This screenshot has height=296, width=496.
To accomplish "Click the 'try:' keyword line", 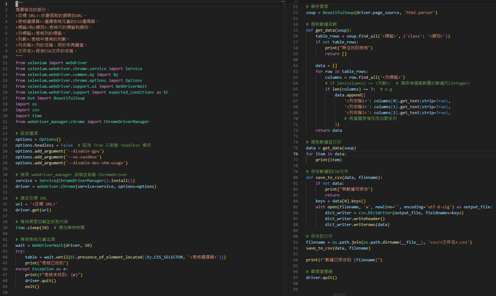I will [20, 251].
